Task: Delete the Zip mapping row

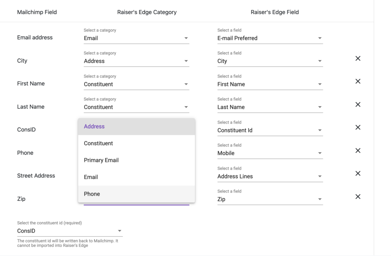Action: (x=358, y=197)
